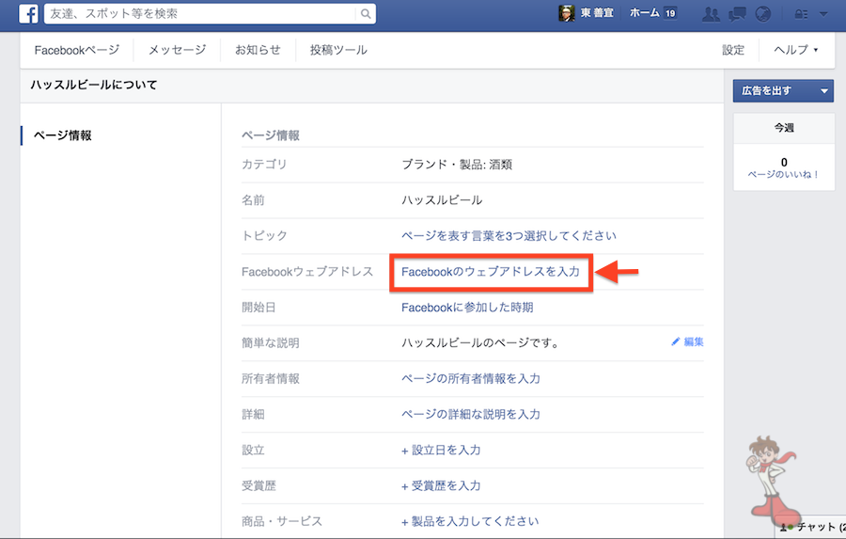Click the category value ブランド・製品: 酒類
Viewport: 846px width, 539px height.
click(457, 165)
